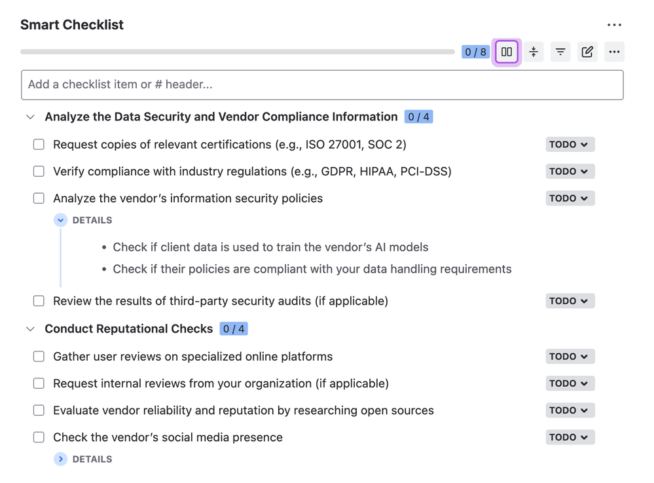Open the TODO dropdown for third-party security audits

570,300
